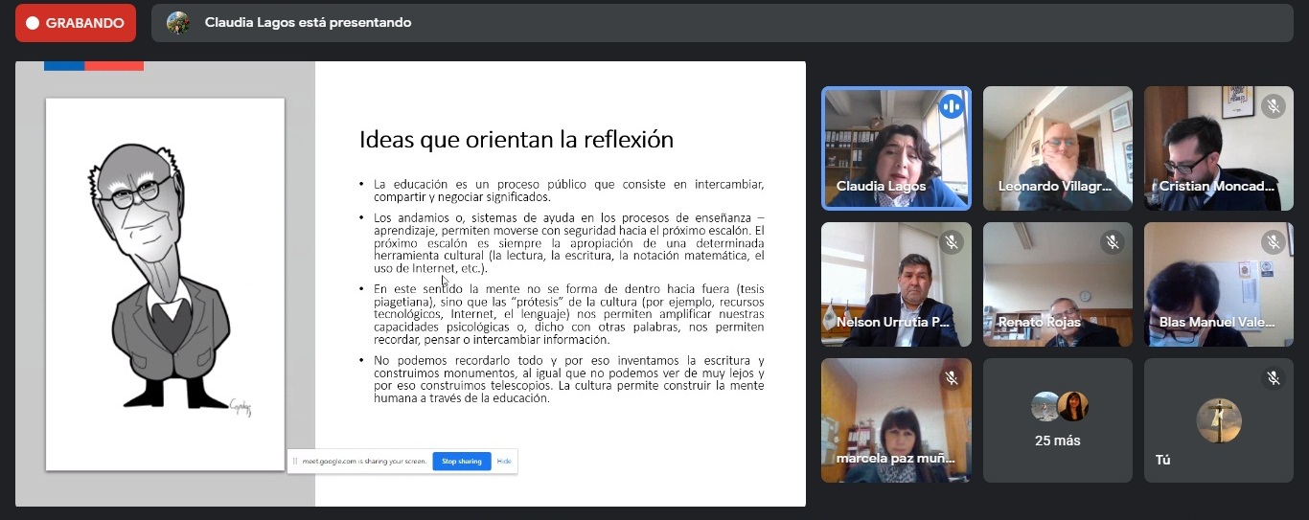Click the paired avatars above 25 más
The width and height of the screenshot is (1309, 520).
click(1058, 407)
